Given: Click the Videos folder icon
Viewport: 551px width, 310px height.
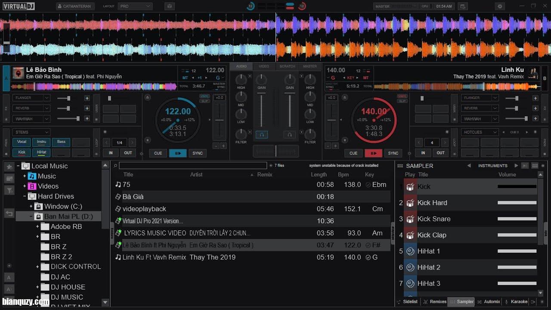Looking at the screenshot, I should click(x=32, y=186).
